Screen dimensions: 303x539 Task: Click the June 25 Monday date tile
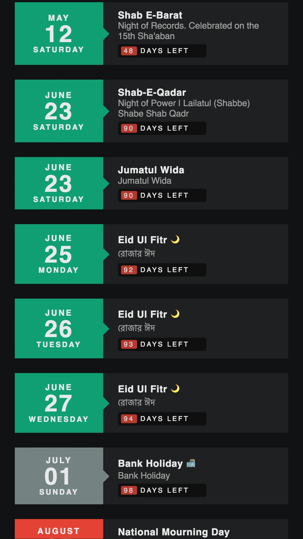click(x=59, y=254)
